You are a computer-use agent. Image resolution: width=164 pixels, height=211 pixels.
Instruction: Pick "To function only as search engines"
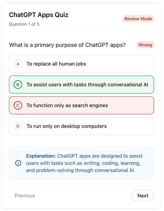[x=67, y=105]
